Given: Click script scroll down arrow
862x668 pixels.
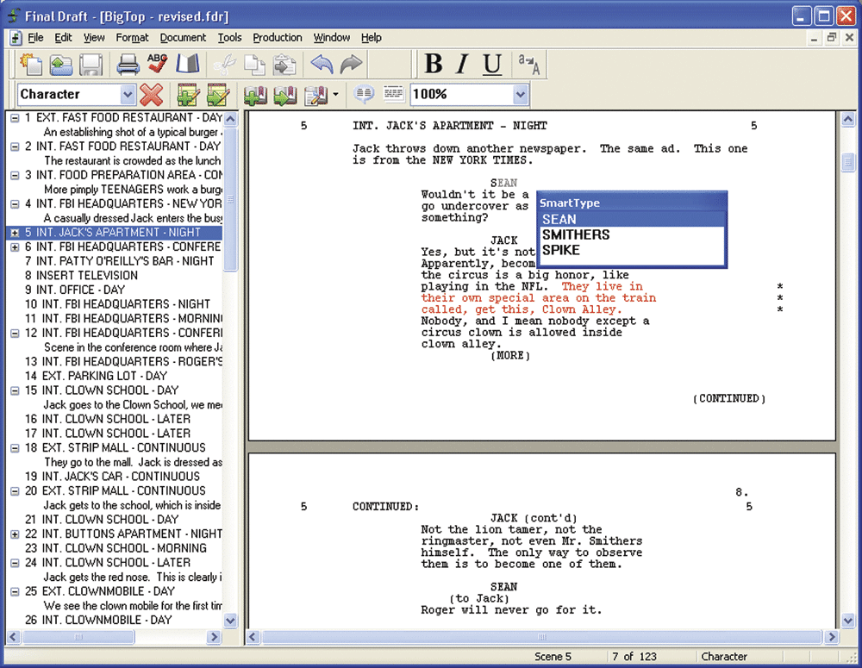Looking at the screenshot, I should 847,621.
